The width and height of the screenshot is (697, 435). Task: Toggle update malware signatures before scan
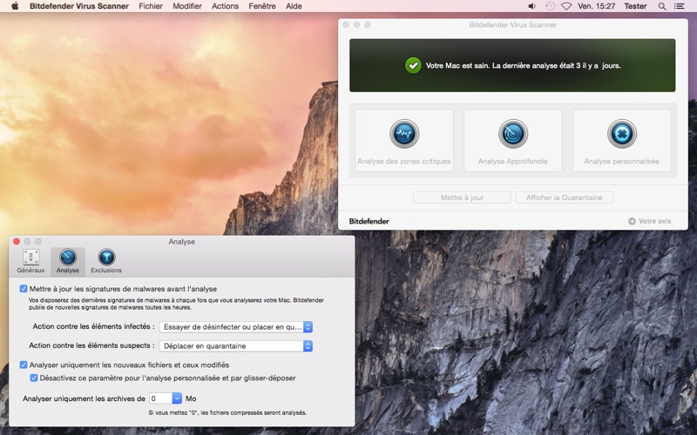click(24, 289)
